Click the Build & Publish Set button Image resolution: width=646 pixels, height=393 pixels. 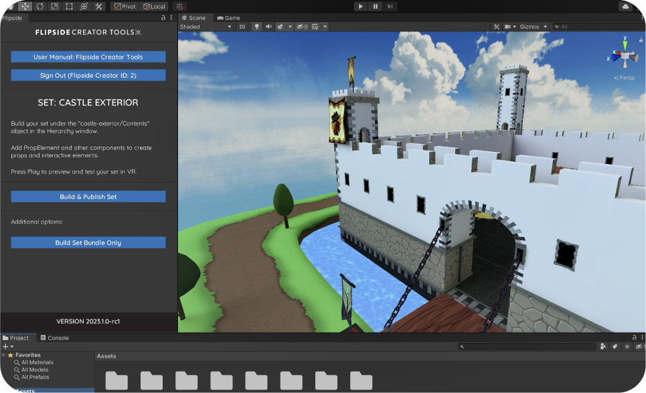(88, 197)
